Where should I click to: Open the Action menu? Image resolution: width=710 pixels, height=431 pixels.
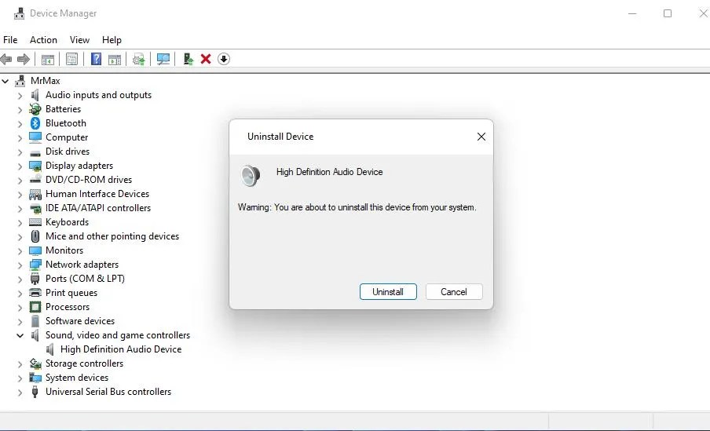point(43,40)
